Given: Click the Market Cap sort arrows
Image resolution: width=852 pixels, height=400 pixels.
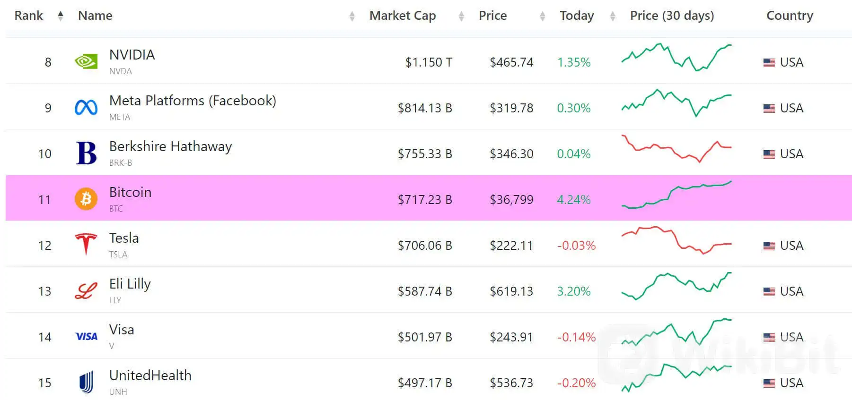Looking at the screenshot, I should coord(461,16).
